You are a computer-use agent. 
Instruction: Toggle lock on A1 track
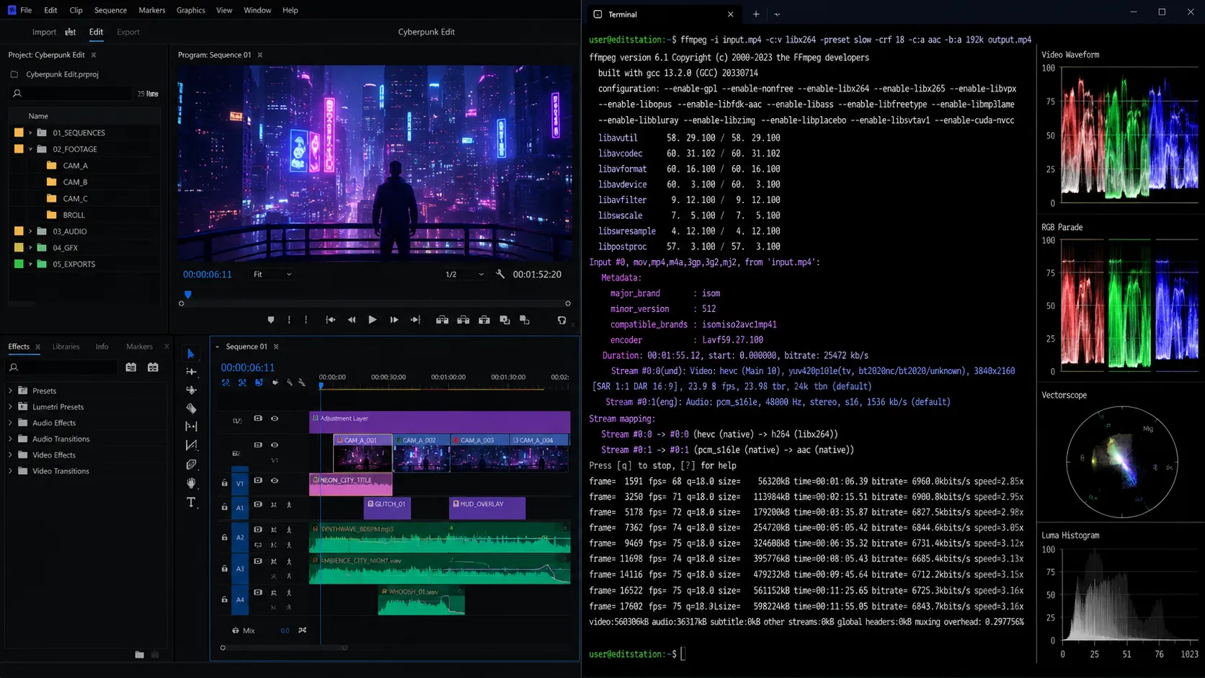(x=224, y=507)
